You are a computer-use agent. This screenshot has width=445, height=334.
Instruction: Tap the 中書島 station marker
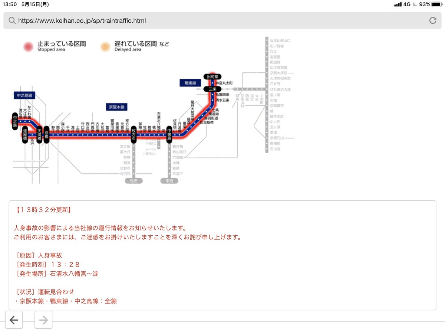169,134
